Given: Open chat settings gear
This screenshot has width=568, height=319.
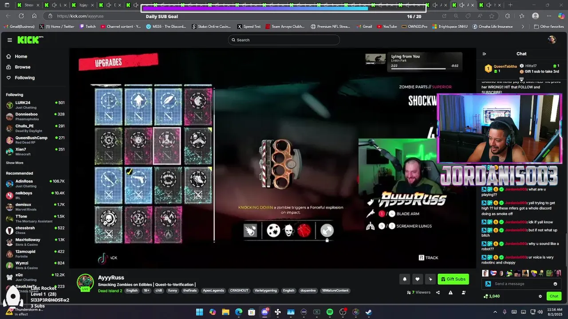Looking at the screenshot, I should tap(540, 296).
